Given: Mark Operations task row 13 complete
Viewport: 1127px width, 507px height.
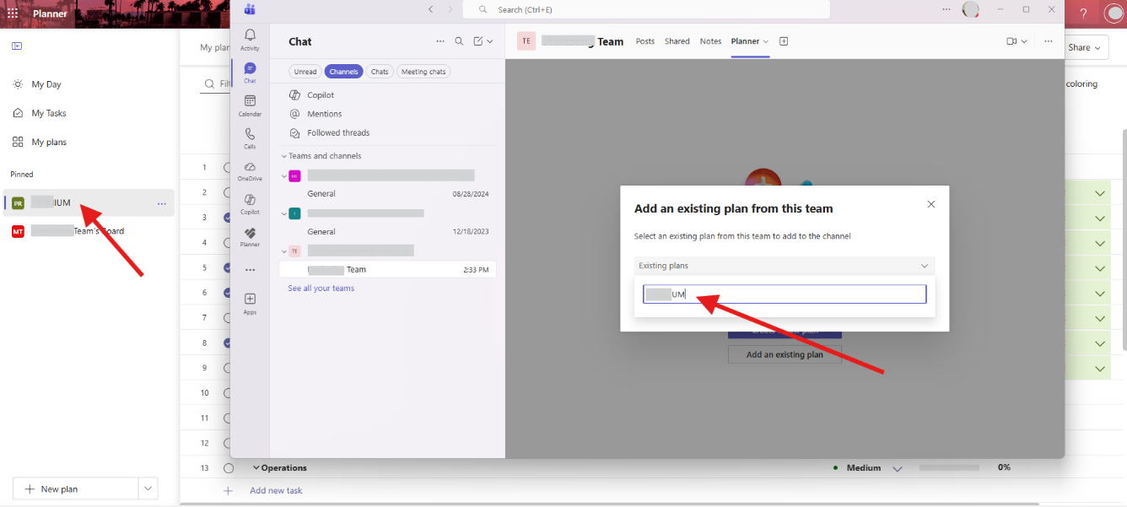Looking at the screenshot, I should coord(229,468).
